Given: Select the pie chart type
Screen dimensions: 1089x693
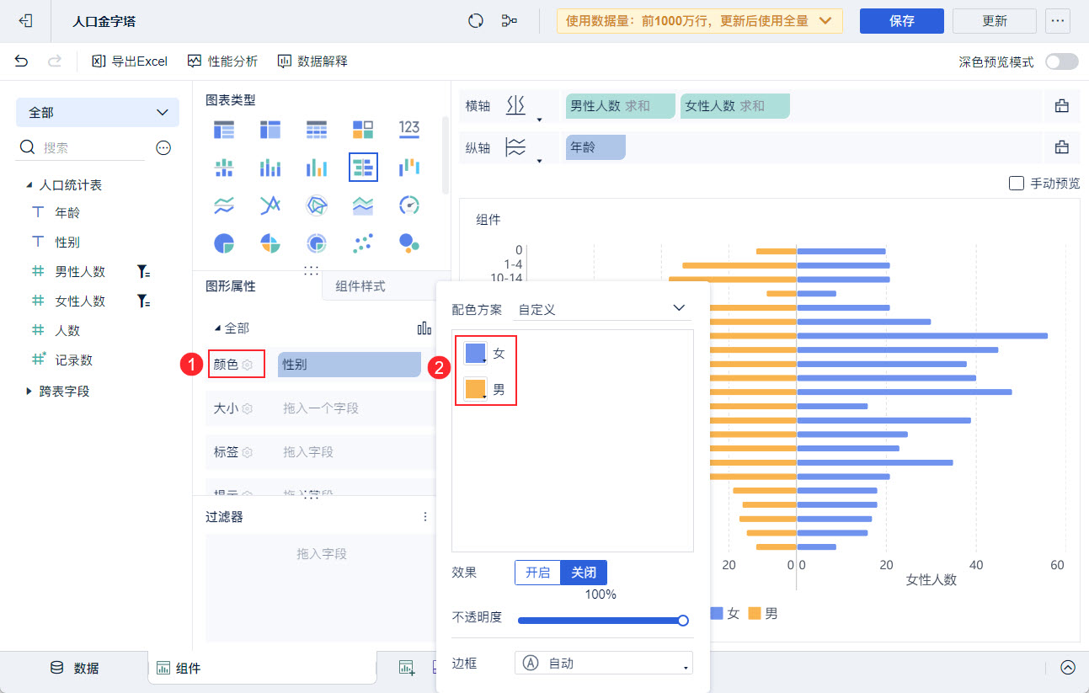Looking at the screenshot, I should (224, 243).
